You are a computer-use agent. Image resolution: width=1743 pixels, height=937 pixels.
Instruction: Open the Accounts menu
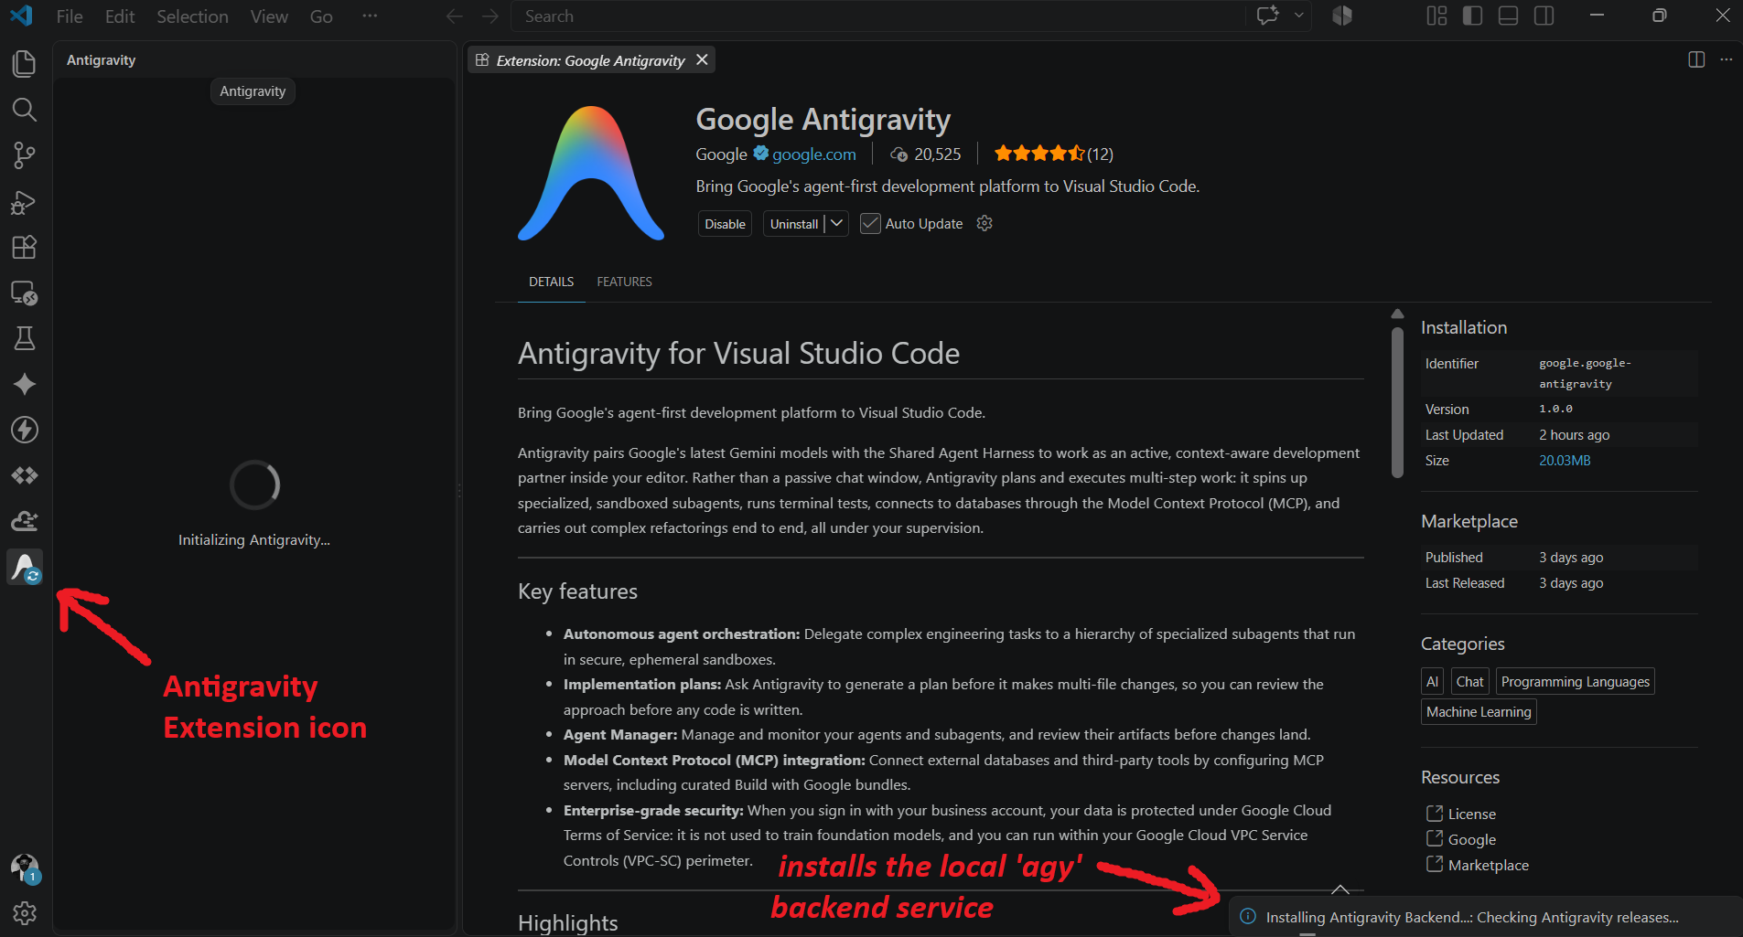[25, 868]
